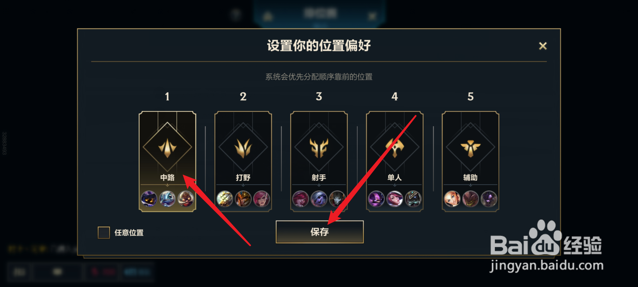Image resolution: width=638 pixels, height=287 pixels.
Task: Select the 打野 jungle position icon
Action: (x=243, y=147)
